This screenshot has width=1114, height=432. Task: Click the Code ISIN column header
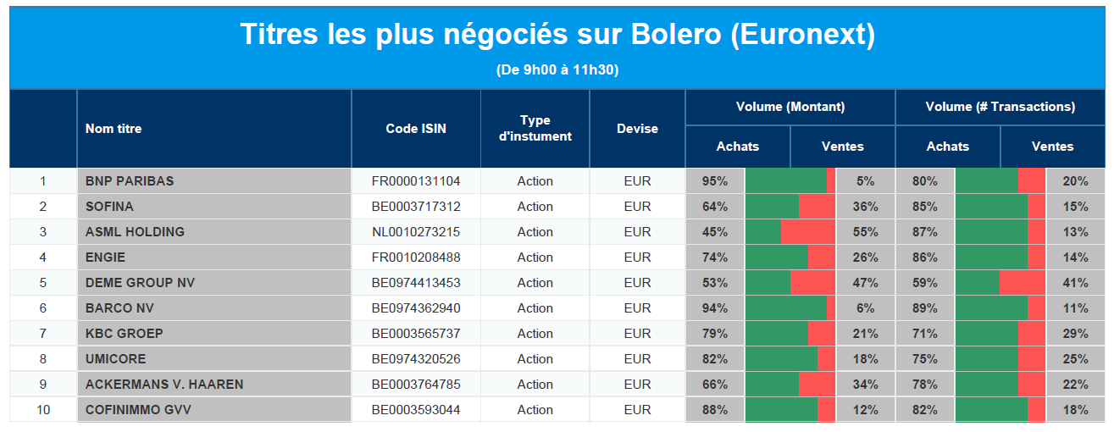click(x=416, y=129)
